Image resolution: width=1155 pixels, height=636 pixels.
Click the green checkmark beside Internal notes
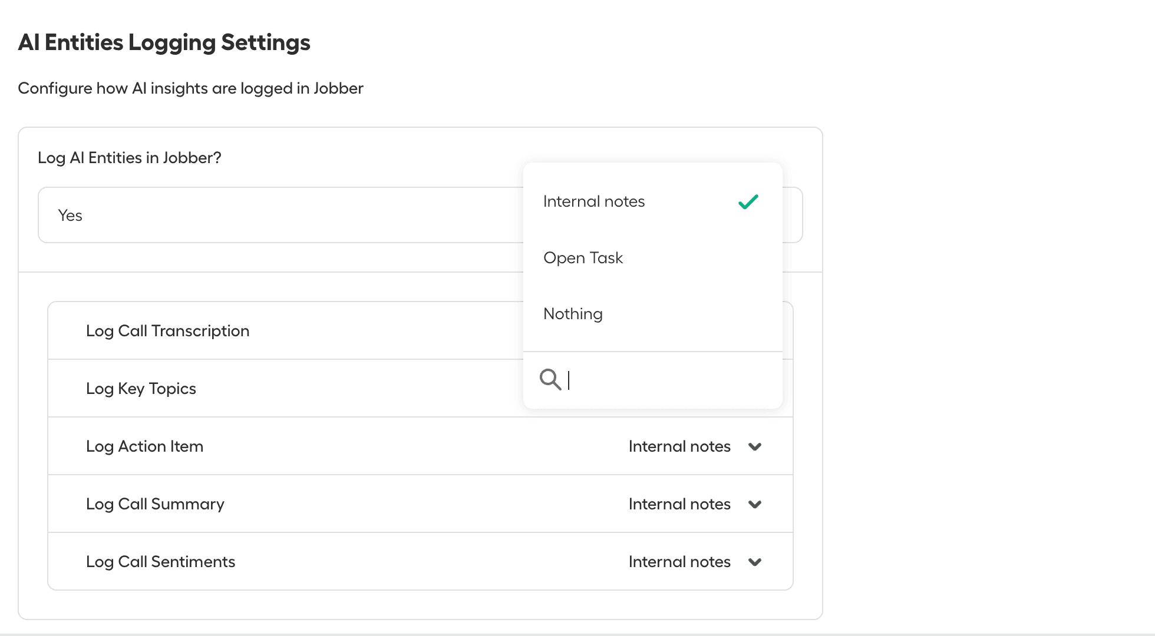point(748,201)
